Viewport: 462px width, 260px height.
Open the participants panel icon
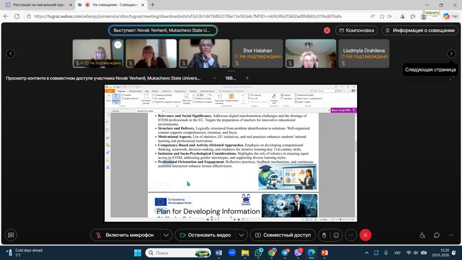pos(422,235)
